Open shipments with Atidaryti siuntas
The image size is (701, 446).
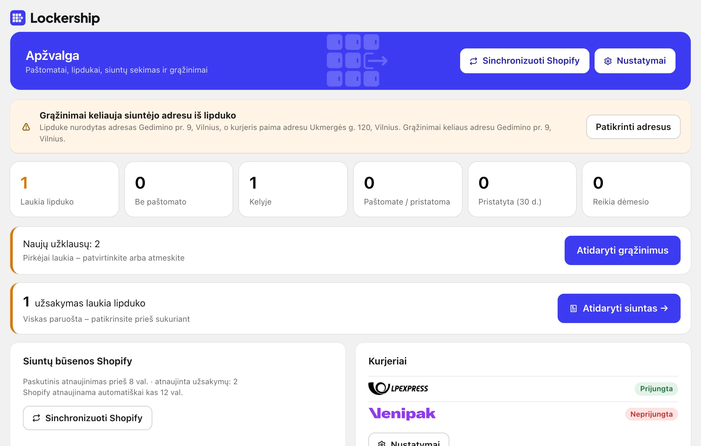click(619, 308)
